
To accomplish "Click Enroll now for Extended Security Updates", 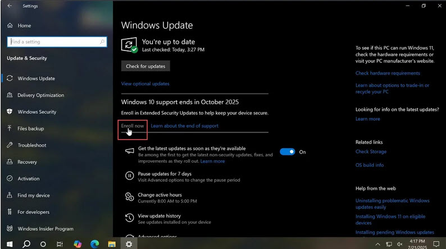I will click(133, 126).
